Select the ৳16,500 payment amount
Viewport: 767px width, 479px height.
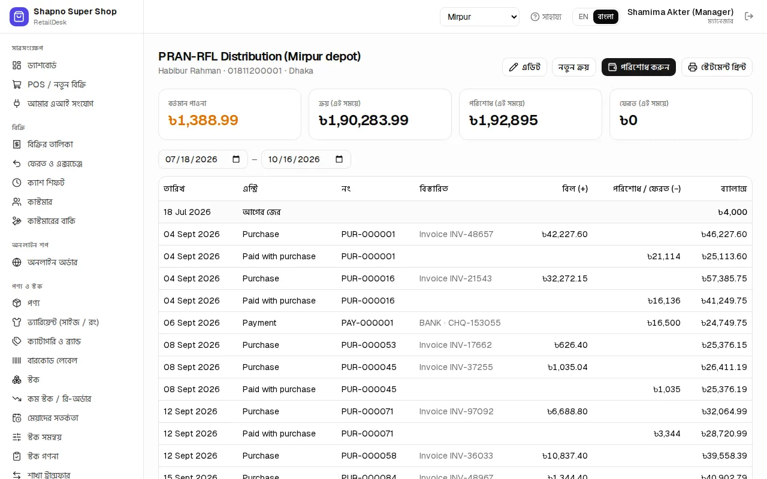click(x=664, y=323)
